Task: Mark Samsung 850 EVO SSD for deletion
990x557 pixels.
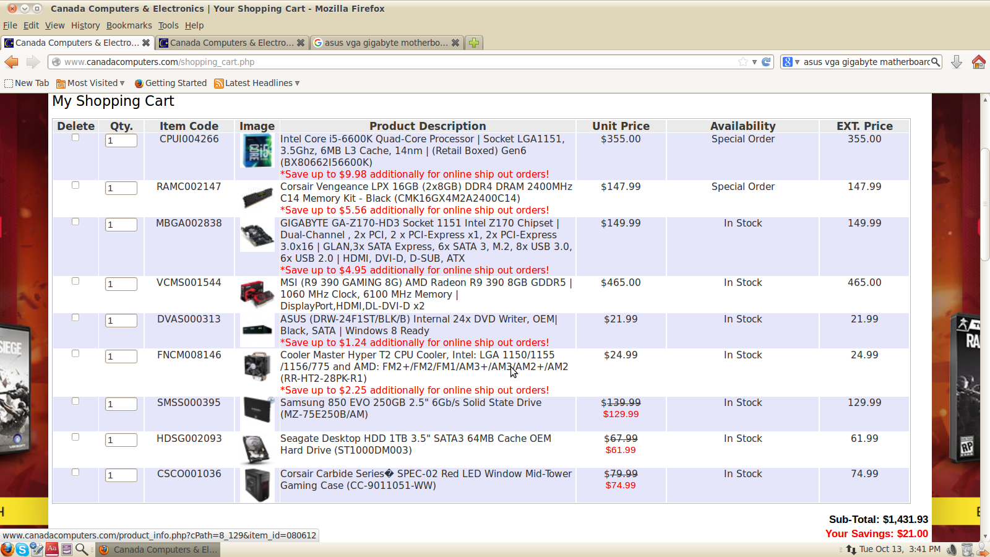Action: pos(75,401)
